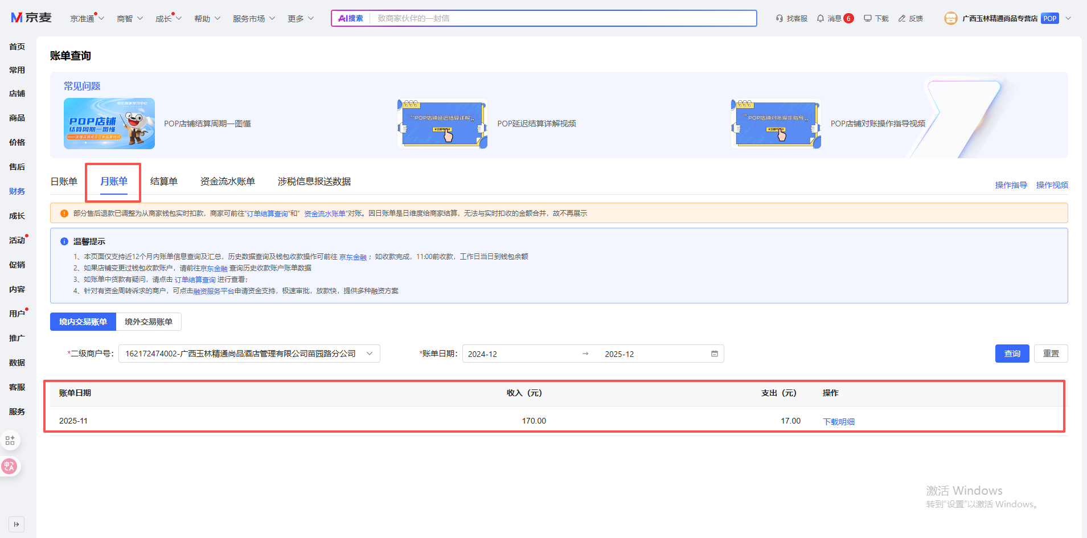
Task: Select 境内交易账单 toggle
Action: pos(83,322)
